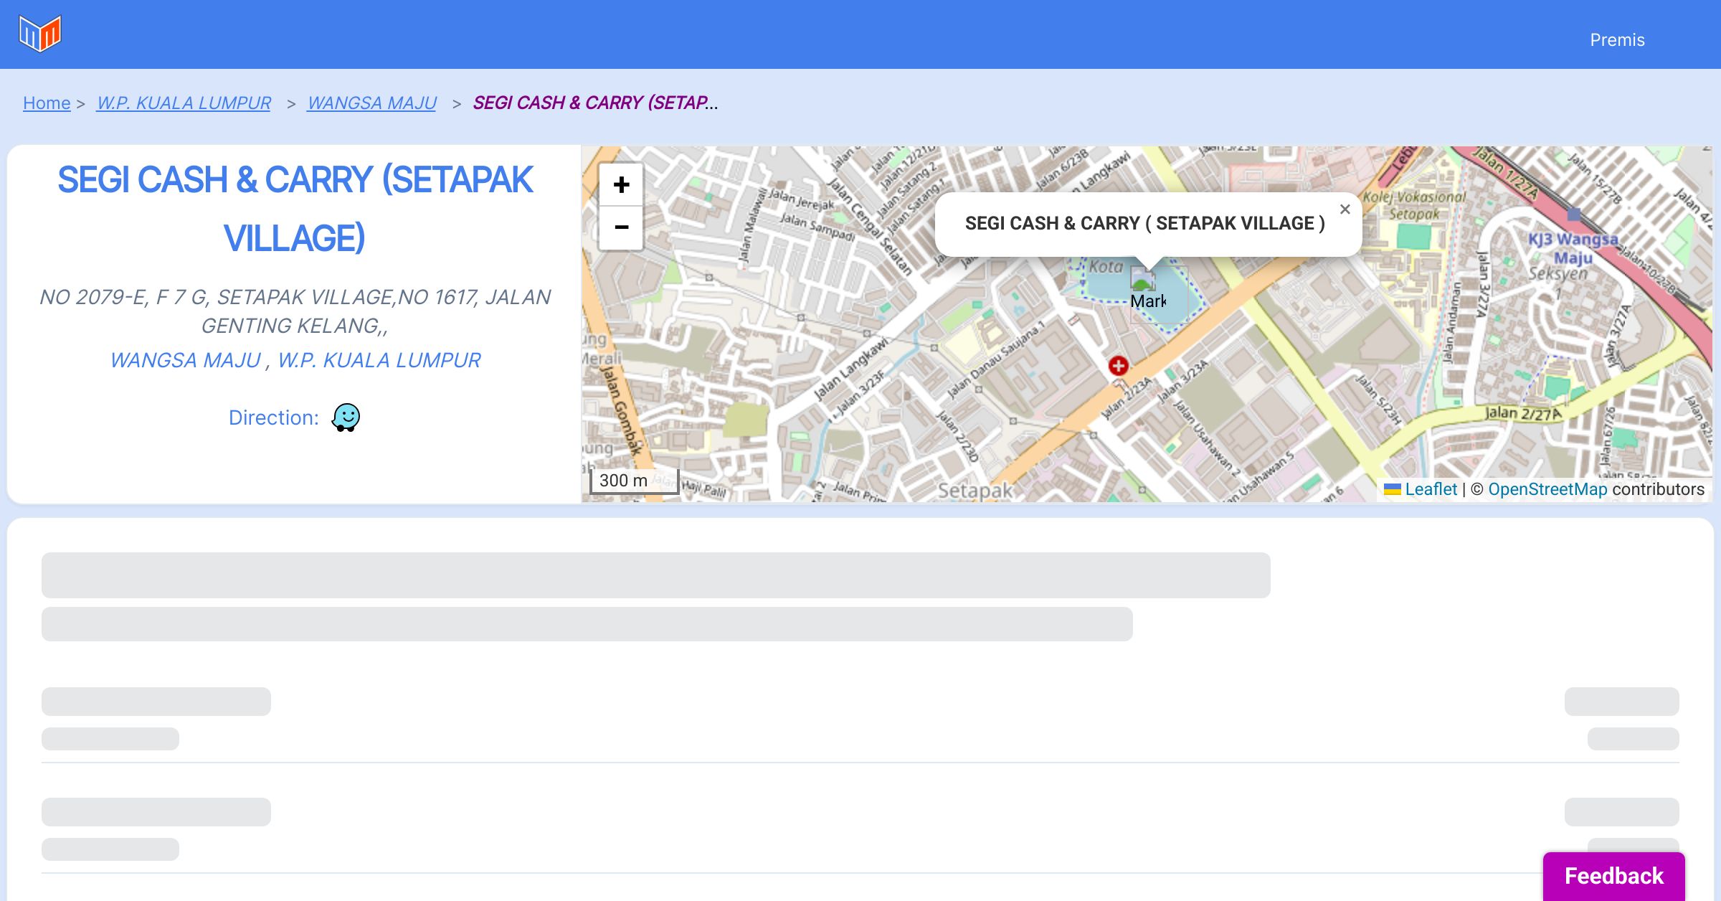
Task: Open OpenStreetMap attribution link
Action: tap(1547, 489)
